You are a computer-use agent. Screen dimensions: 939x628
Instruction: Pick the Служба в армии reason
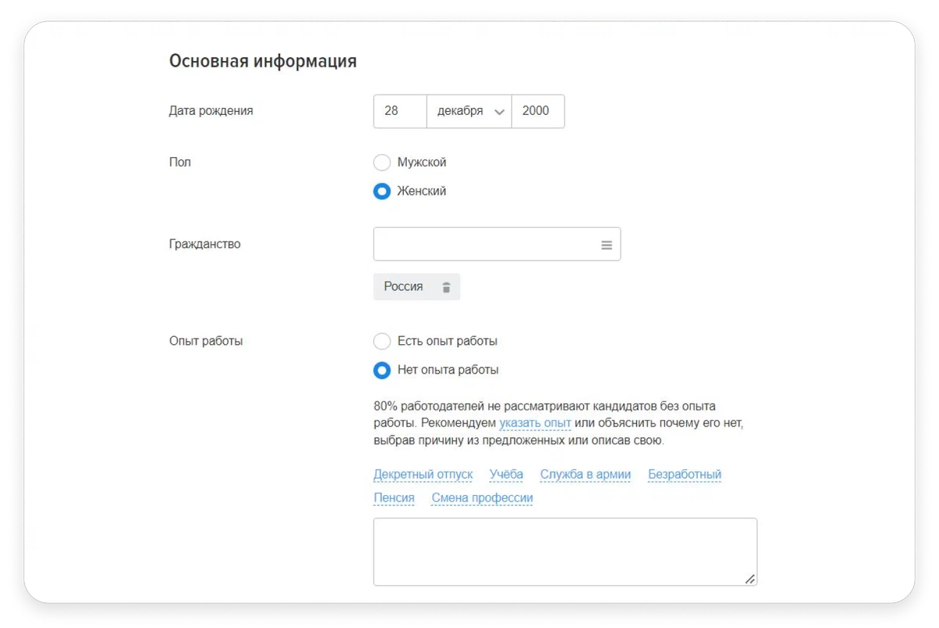click(x=585, y=475)
